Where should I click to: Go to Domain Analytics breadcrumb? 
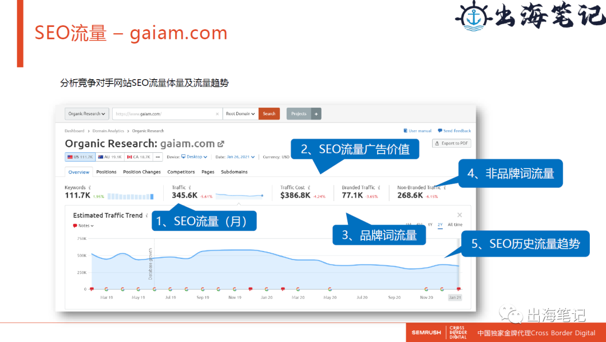[108, 131]
